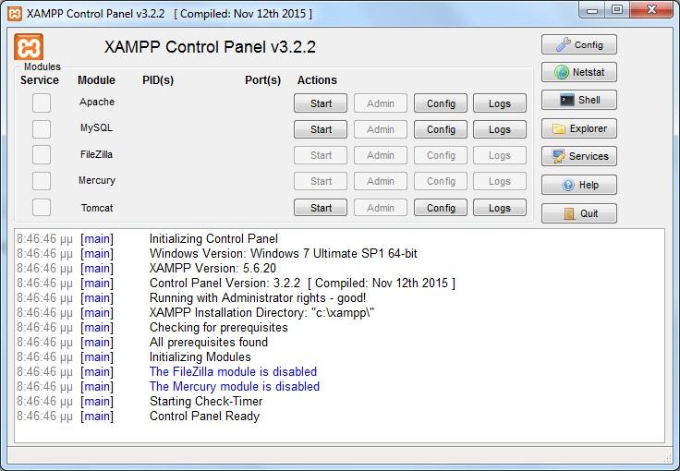Open Tomcat Config button

(x=441, y=208)
